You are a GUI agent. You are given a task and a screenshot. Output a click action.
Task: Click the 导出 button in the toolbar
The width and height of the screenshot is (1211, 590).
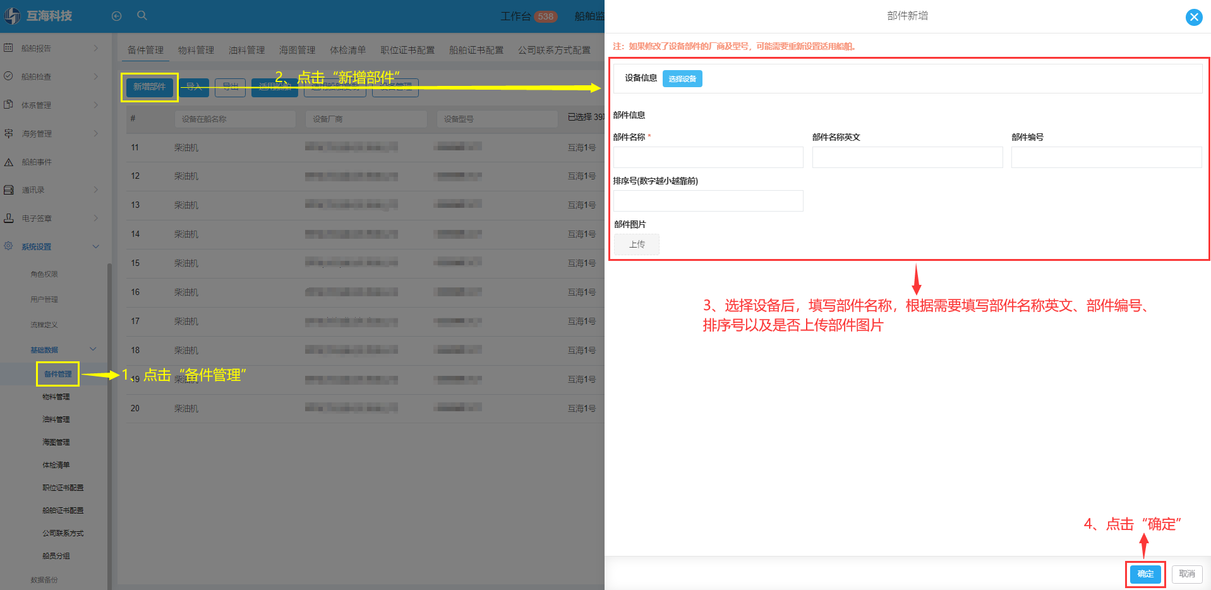[x=231, y=87]
